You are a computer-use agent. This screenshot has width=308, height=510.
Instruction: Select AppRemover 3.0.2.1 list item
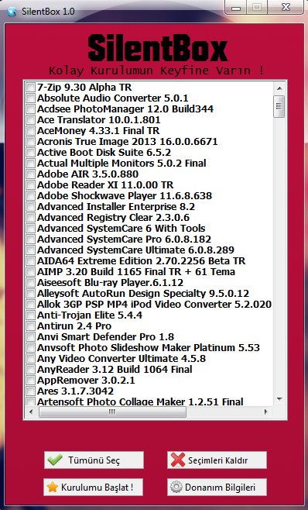coord(86,381)
